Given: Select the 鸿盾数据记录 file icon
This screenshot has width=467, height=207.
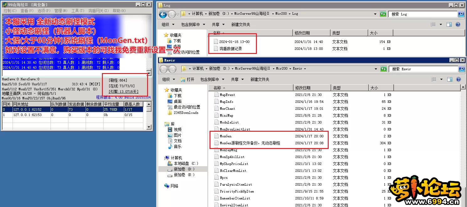Looking at the screenshot, I should (215, 48).
